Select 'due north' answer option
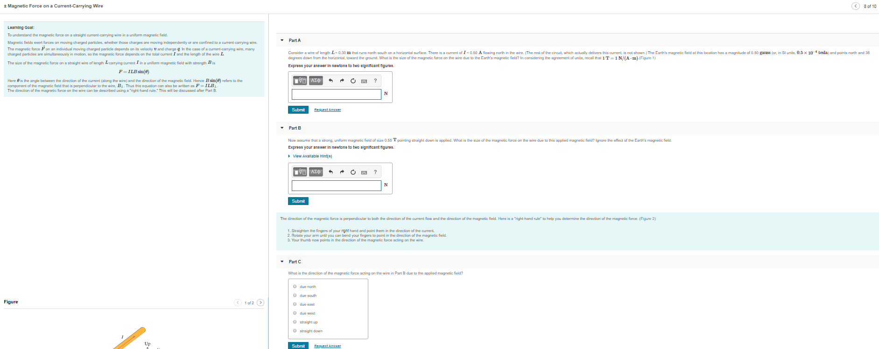Viewport: 879px width, 349px height. (x=295, y=287)
